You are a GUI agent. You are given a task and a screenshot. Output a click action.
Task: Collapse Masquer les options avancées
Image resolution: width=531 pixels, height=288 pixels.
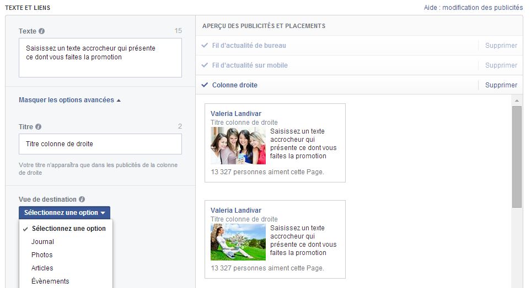pos(69,100)
